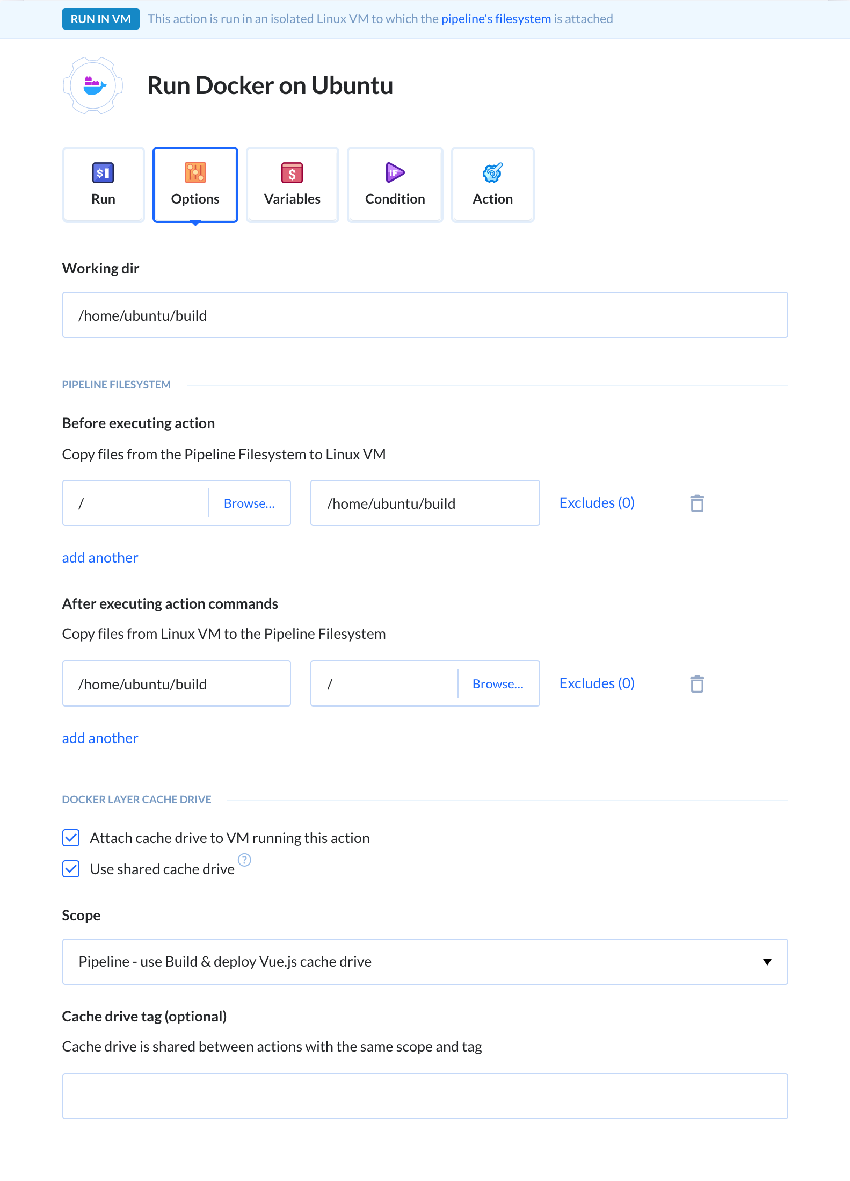Toggle Use shared cache drive checkbox
Screen dimensions: 850x1181
(x=71, y=869)
